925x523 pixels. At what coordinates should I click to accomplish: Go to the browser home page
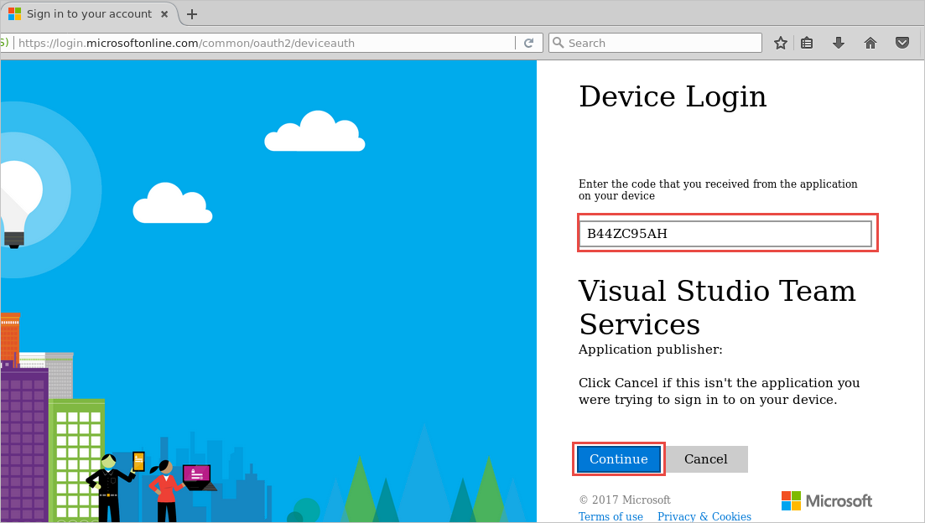[870, 42]
